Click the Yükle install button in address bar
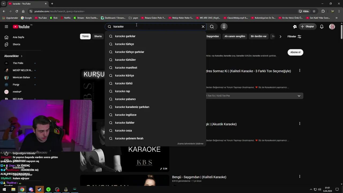The width and height of the screenshot is (343, 193). 304,11
